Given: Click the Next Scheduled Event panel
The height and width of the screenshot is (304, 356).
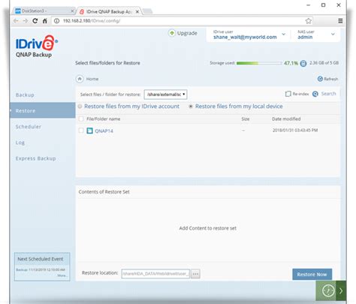Looking at the screenshot, I should [x=42, y=266].
